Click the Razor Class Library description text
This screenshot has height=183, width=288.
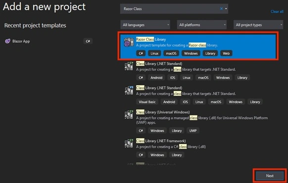click(x=177, y=45)
